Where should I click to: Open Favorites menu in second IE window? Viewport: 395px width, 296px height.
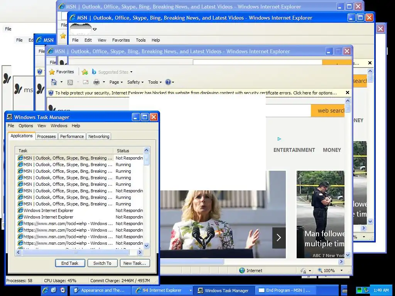coord(121,40)
